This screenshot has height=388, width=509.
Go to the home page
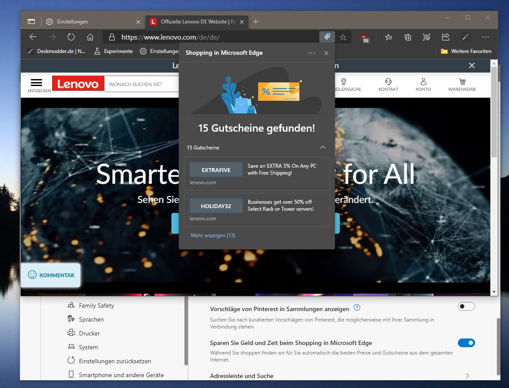90,37
